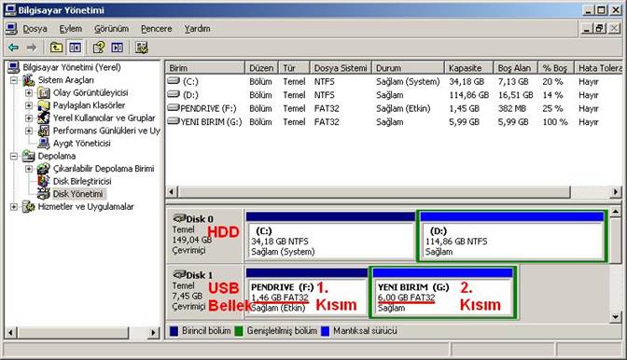Sort the list by Birim column header
The height and width of the screenshot is (360, 627).
[x=205, y=68]
